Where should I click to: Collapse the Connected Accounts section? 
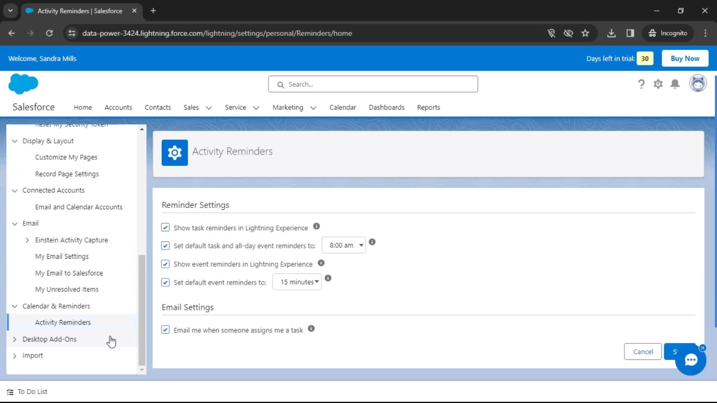pos(15,191)
